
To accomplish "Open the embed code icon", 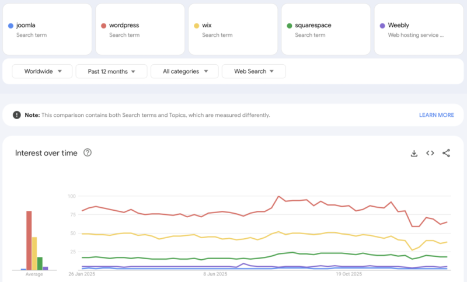I will tap(430, 153).
